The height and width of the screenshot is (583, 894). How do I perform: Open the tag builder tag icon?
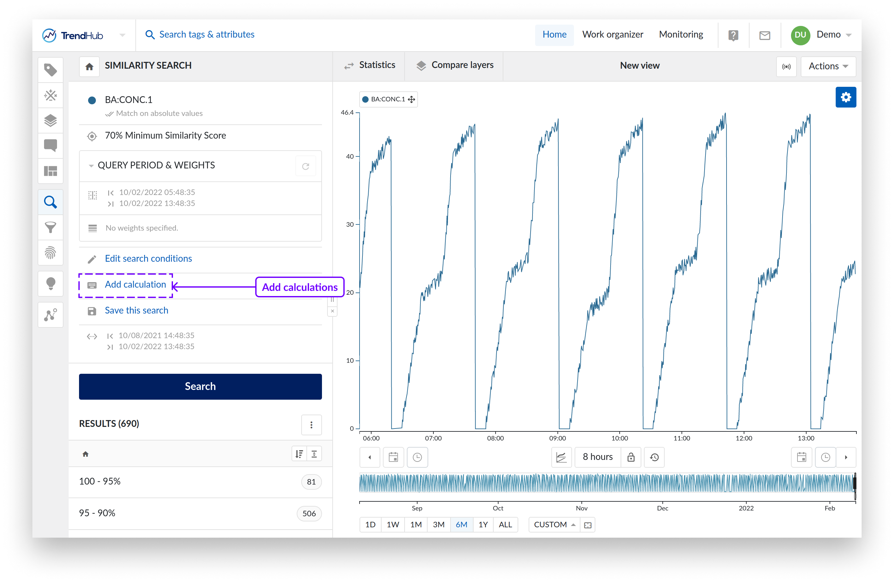point(50,70)
